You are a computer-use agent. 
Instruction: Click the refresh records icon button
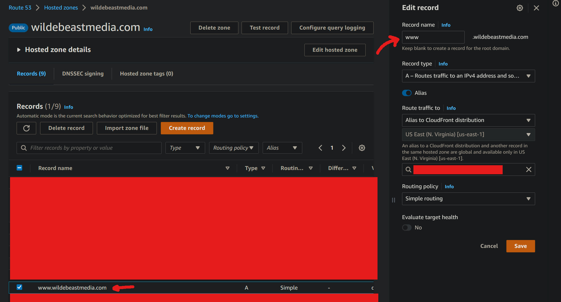[x=26, y=128]
